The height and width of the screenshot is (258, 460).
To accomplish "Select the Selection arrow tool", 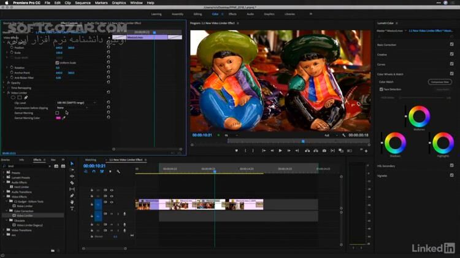I will point(72,163).
